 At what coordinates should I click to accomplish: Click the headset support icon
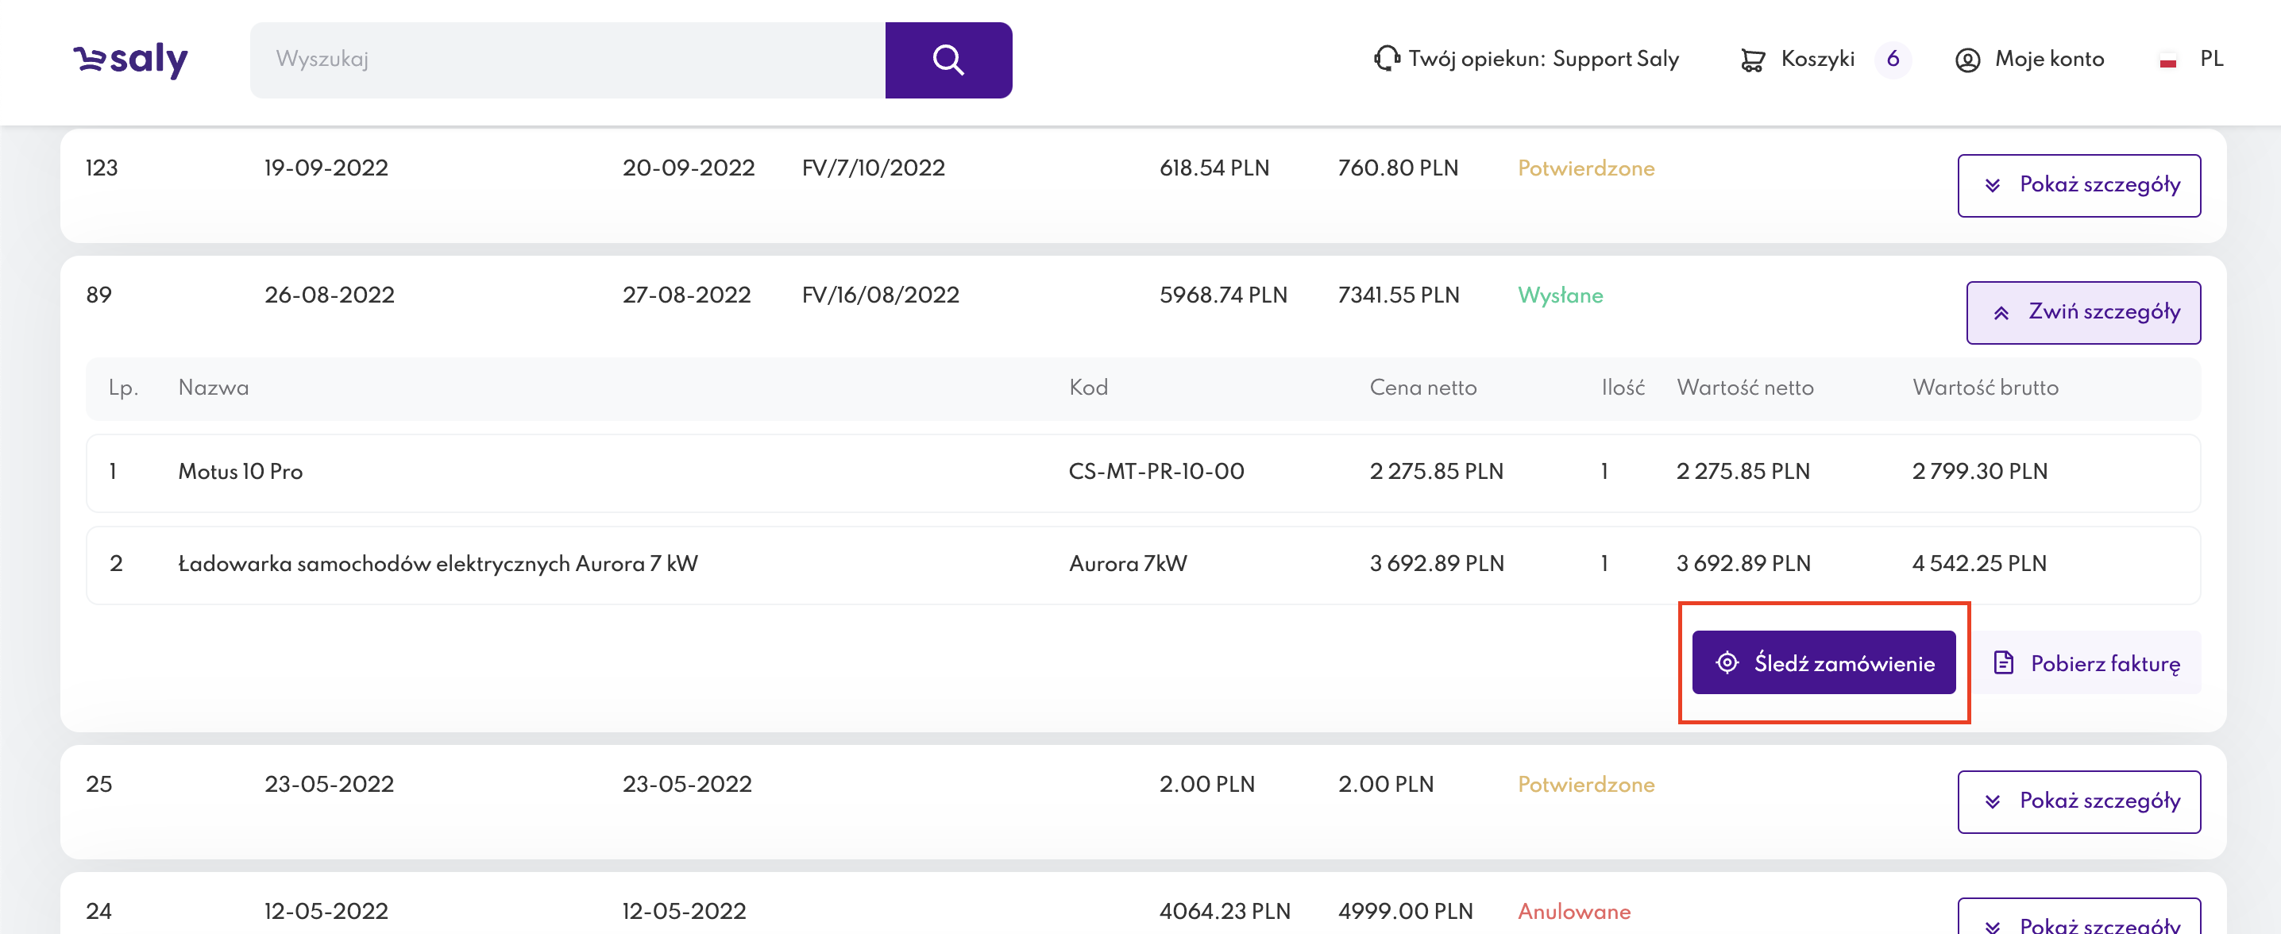click(1386, 59)
